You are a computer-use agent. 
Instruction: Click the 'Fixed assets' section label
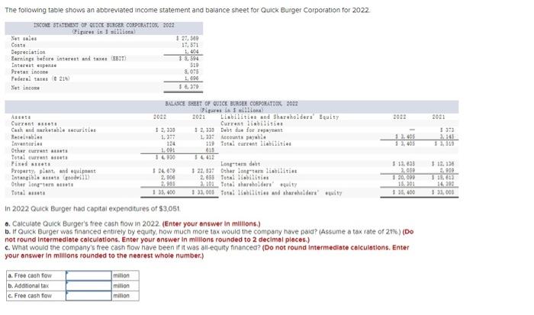[31, 164]
